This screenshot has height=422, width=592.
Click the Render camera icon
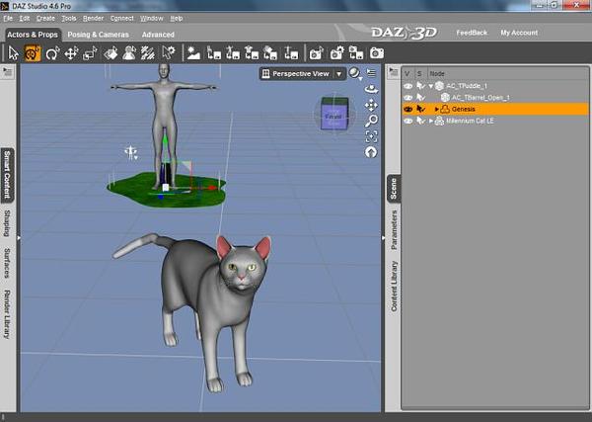click(377, 53)
